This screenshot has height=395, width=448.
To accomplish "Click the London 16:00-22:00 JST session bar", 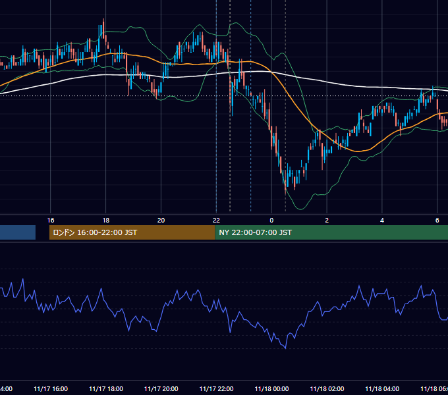I will [132, 232].
